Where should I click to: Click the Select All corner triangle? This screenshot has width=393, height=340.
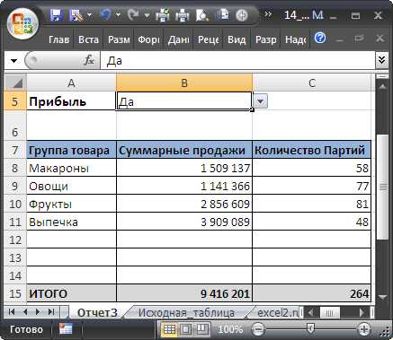[15, 83]
